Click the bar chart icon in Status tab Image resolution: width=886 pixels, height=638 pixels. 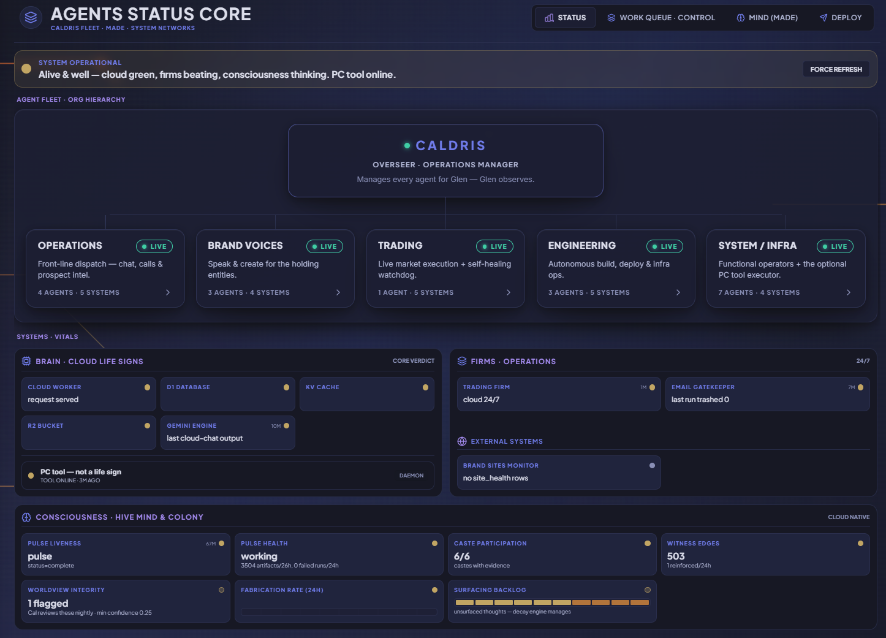[x=549, y=18]
